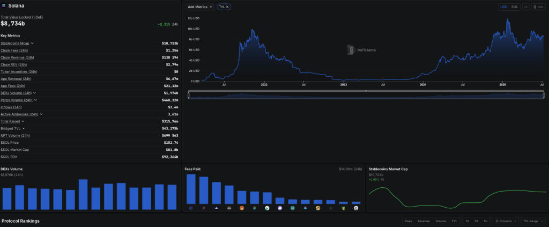Click the Chain Fees (24h) label
The image size is (549, 227).
click(x=14, y=50)
